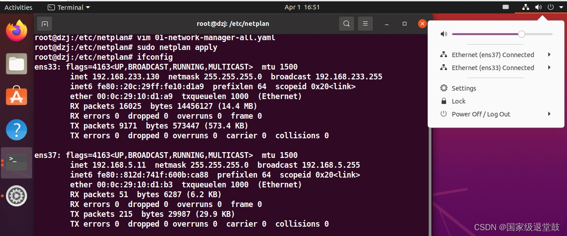Click the new tab button in terminal

click(45, 24)
